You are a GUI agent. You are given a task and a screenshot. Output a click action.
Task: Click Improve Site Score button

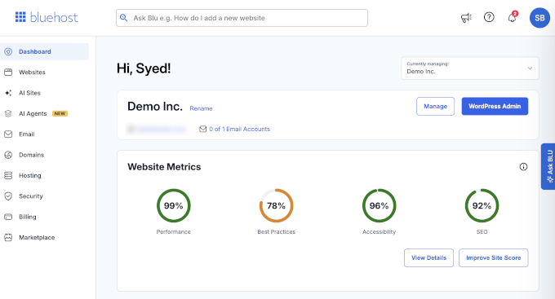pos(494,257)
